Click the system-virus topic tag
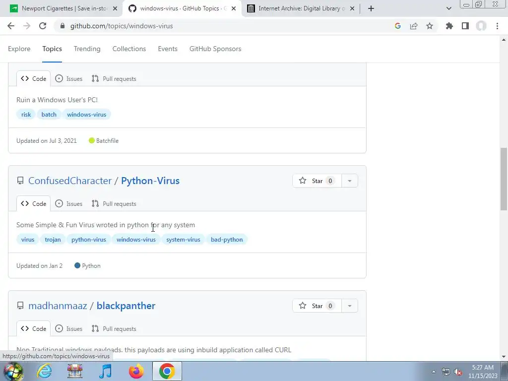 click(x=183, y=240)
